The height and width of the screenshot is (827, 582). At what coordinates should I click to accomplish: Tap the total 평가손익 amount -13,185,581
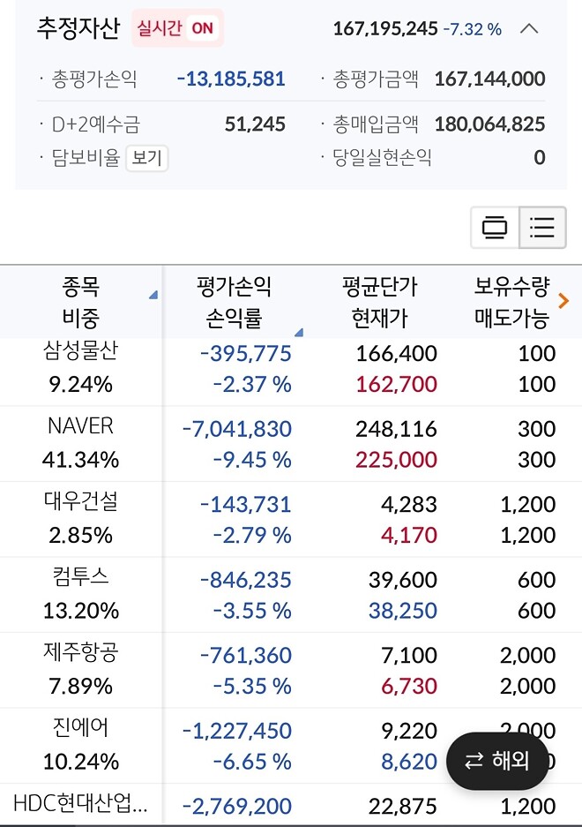(x=229, y=79)
